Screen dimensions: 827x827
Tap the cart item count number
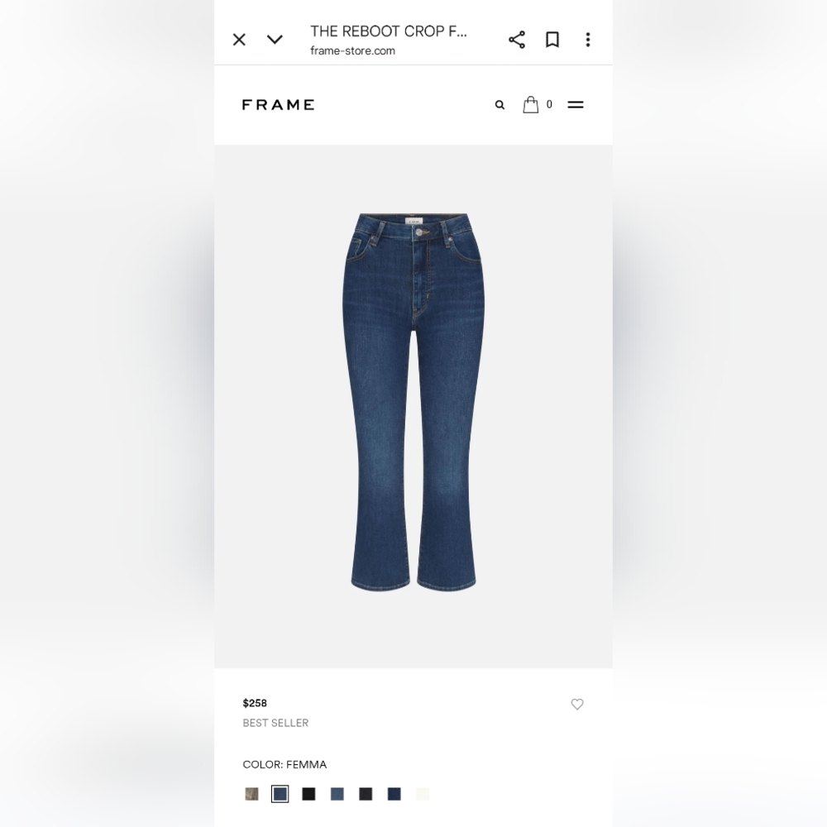(x=549, y=104)
